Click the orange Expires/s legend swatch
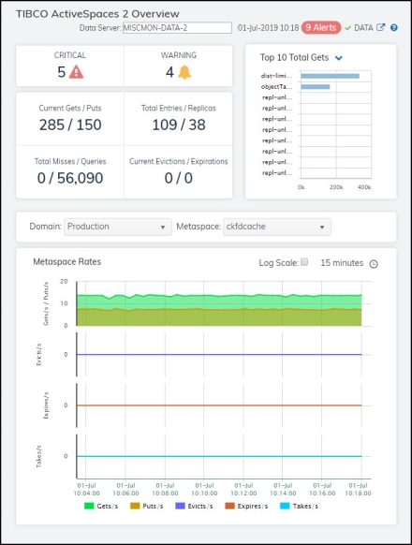 229,506
